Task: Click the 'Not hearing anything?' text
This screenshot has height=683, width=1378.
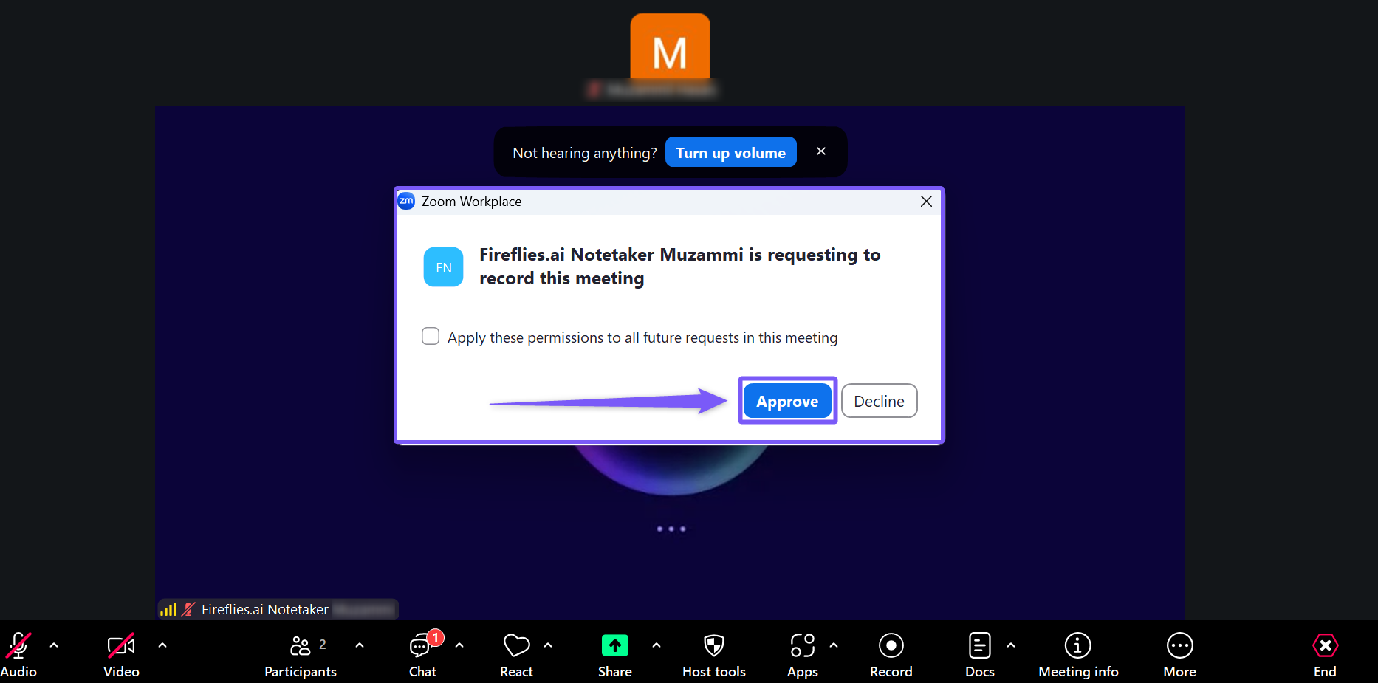Action: [585, 153]
